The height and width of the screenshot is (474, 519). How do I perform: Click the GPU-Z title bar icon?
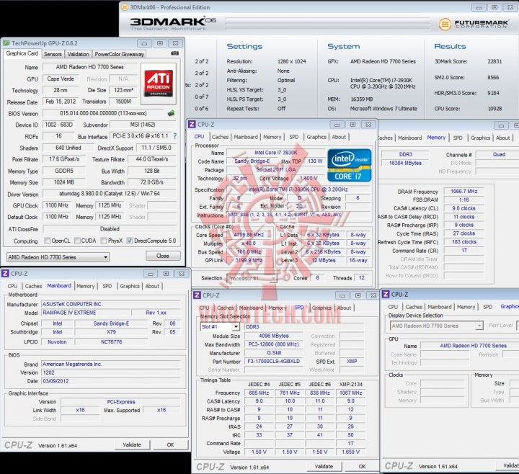(6, 43)
